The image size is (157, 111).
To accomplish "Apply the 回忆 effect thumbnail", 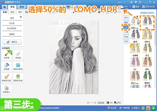I will [147, 62].
